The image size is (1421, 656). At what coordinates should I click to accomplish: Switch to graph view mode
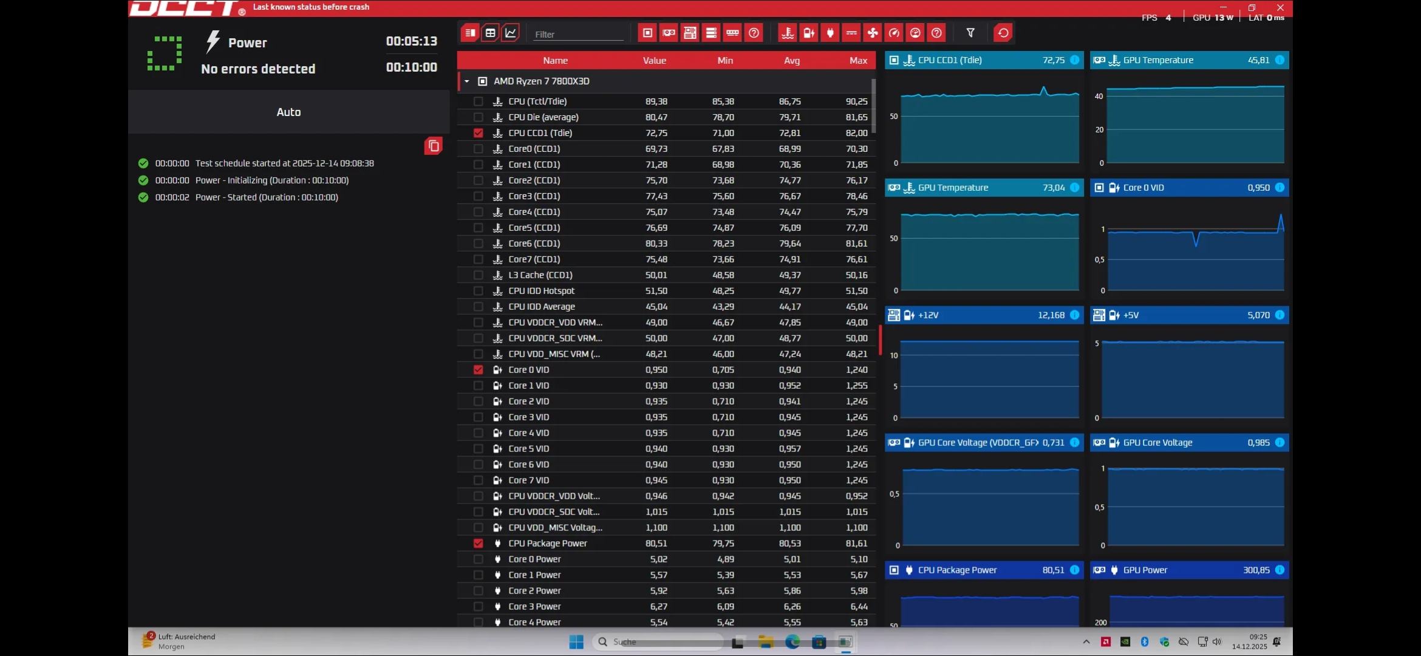point(511,33)
